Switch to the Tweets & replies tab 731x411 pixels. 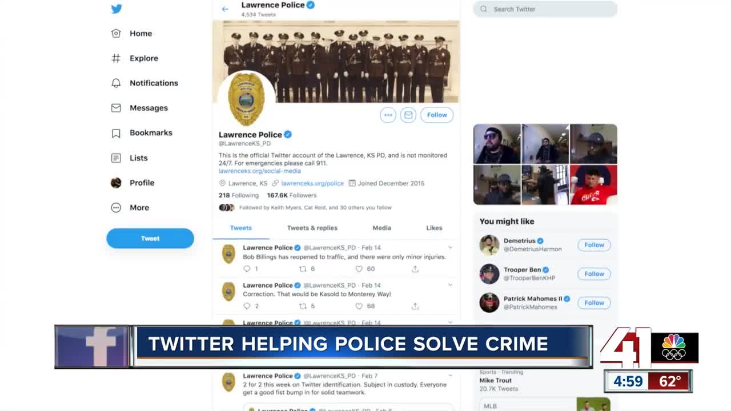(312, 228)
